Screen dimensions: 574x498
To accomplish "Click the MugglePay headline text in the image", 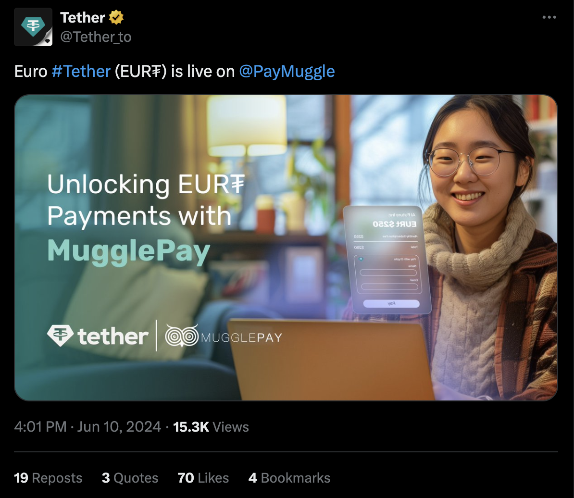I will [128, 251].
